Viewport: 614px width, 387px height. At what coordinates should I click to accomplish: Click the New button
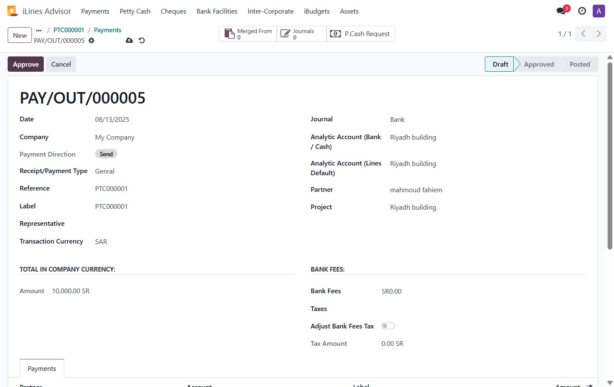(20, 35)
